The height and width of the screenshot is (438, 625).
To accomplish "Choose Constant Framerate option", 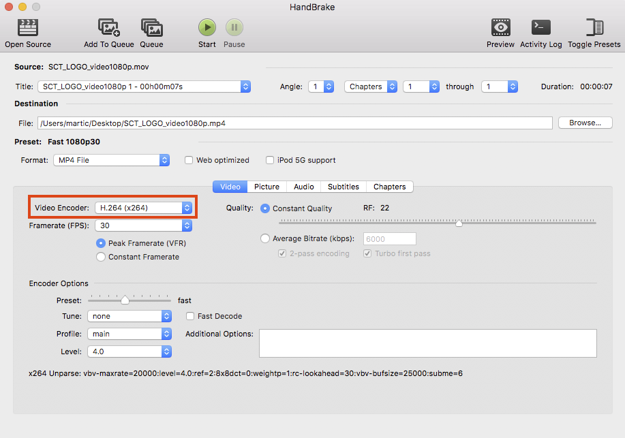I will tap(101, 257).
